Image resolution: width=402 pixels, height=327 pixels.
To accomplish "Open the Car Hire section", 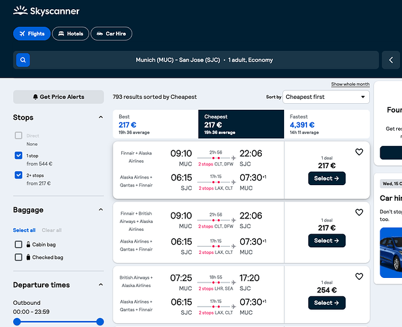I will coord(111,33).
